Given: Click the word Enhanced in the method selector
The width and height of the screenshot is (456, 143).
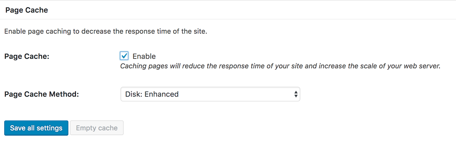Looking at the screenshot, I should click(162, 94).
